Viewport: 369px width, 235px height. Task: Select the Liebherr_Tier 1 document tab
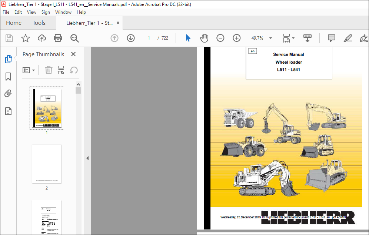89,23
